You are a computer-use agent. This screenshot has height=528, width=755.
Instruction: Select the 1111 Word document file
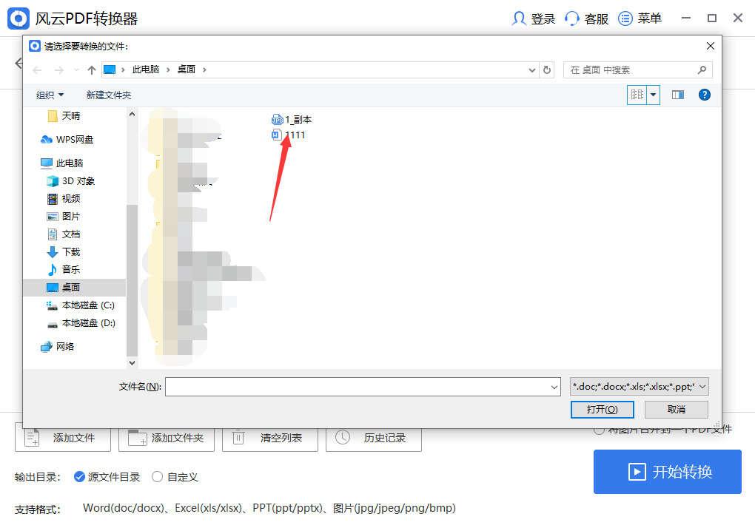[x=289, y=135]
